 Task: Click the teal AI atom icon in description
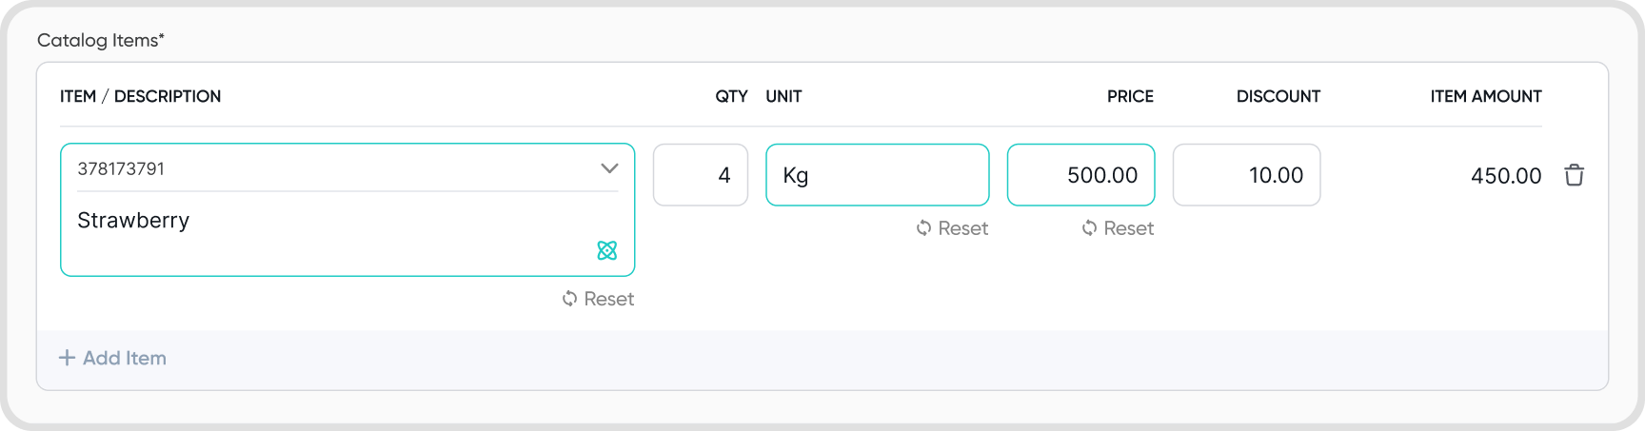point(607,250)
